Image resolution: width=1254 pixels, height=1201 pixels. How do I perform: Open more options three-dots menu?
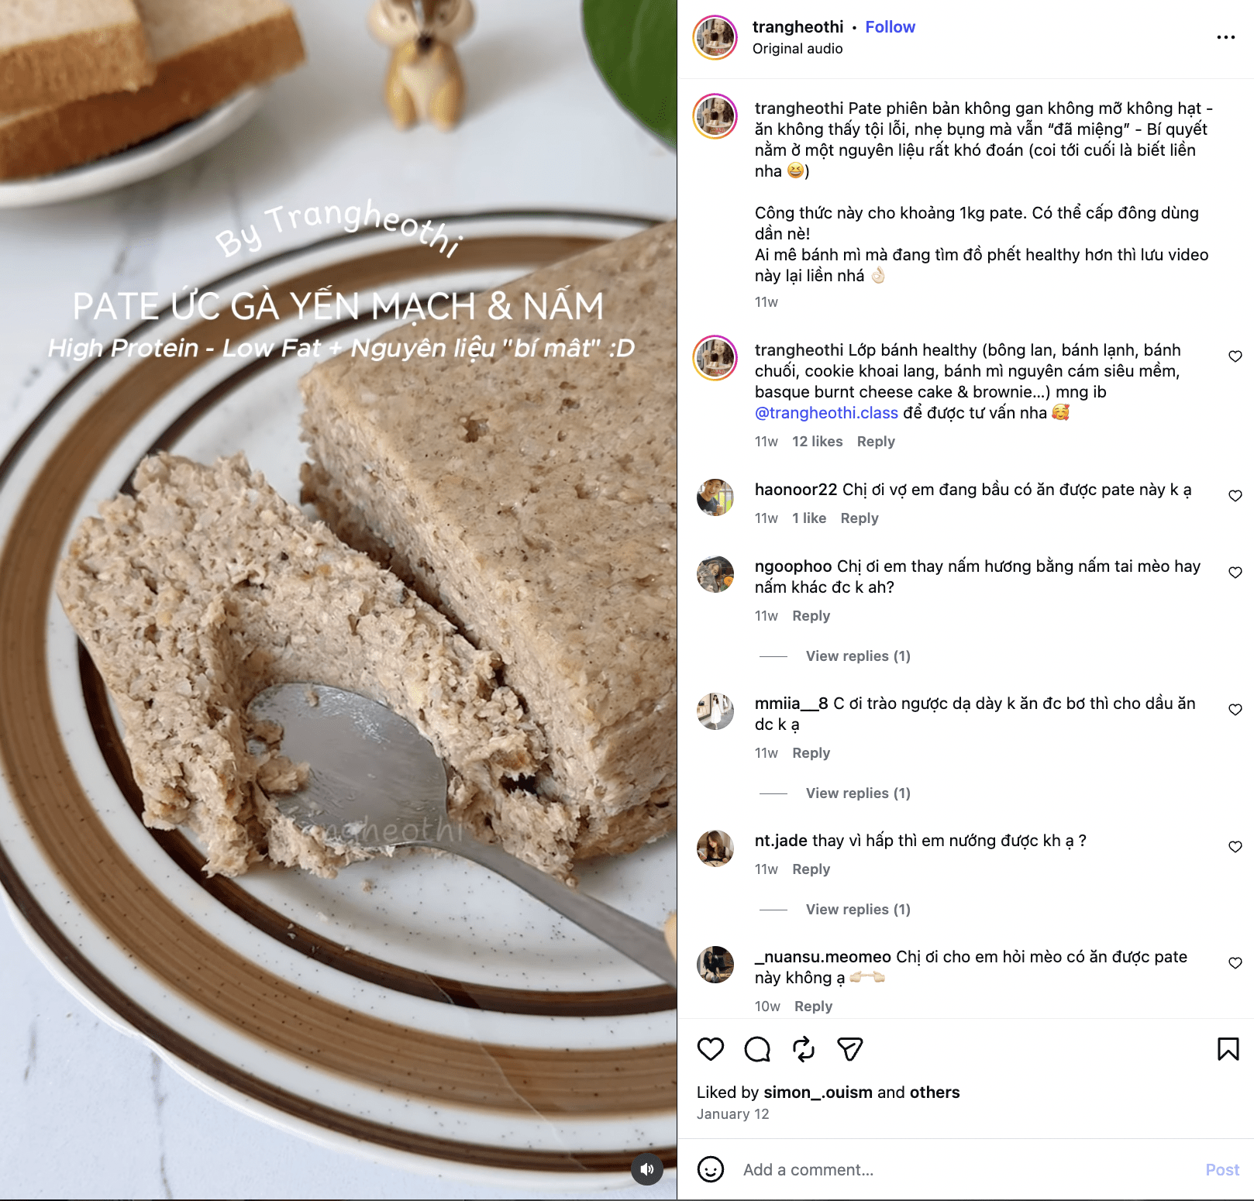[x=1226, y=37]
